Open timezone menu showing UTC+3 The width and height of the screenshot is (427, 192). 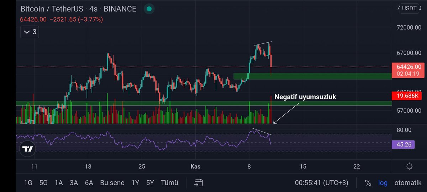click(x=322, y=183)
